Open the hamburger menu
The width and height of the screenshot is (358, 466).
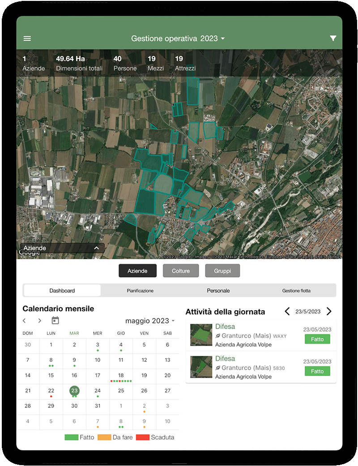click(x=27, y=38)
